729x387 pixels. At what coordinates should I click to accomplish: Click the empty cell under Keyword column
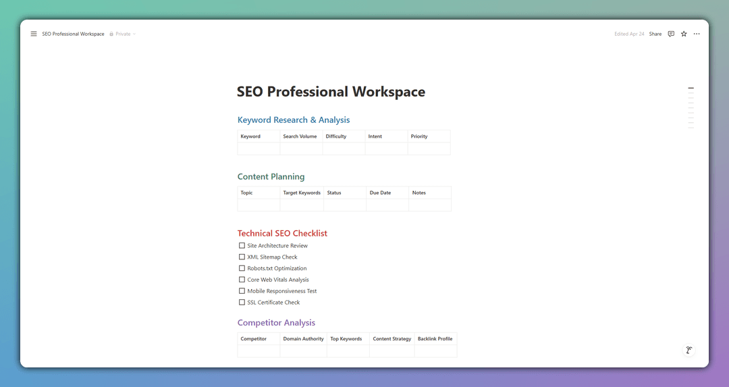point(259,149)
